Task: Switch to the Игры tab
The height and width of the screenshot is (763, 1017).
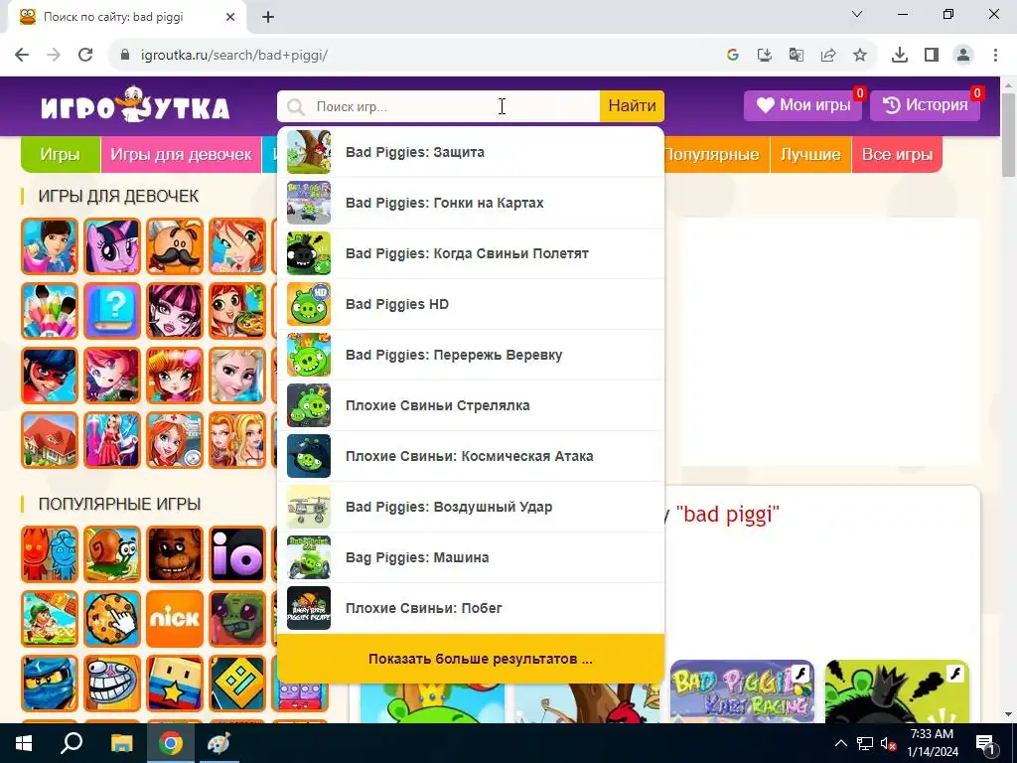Action: (x=61, y=154)
